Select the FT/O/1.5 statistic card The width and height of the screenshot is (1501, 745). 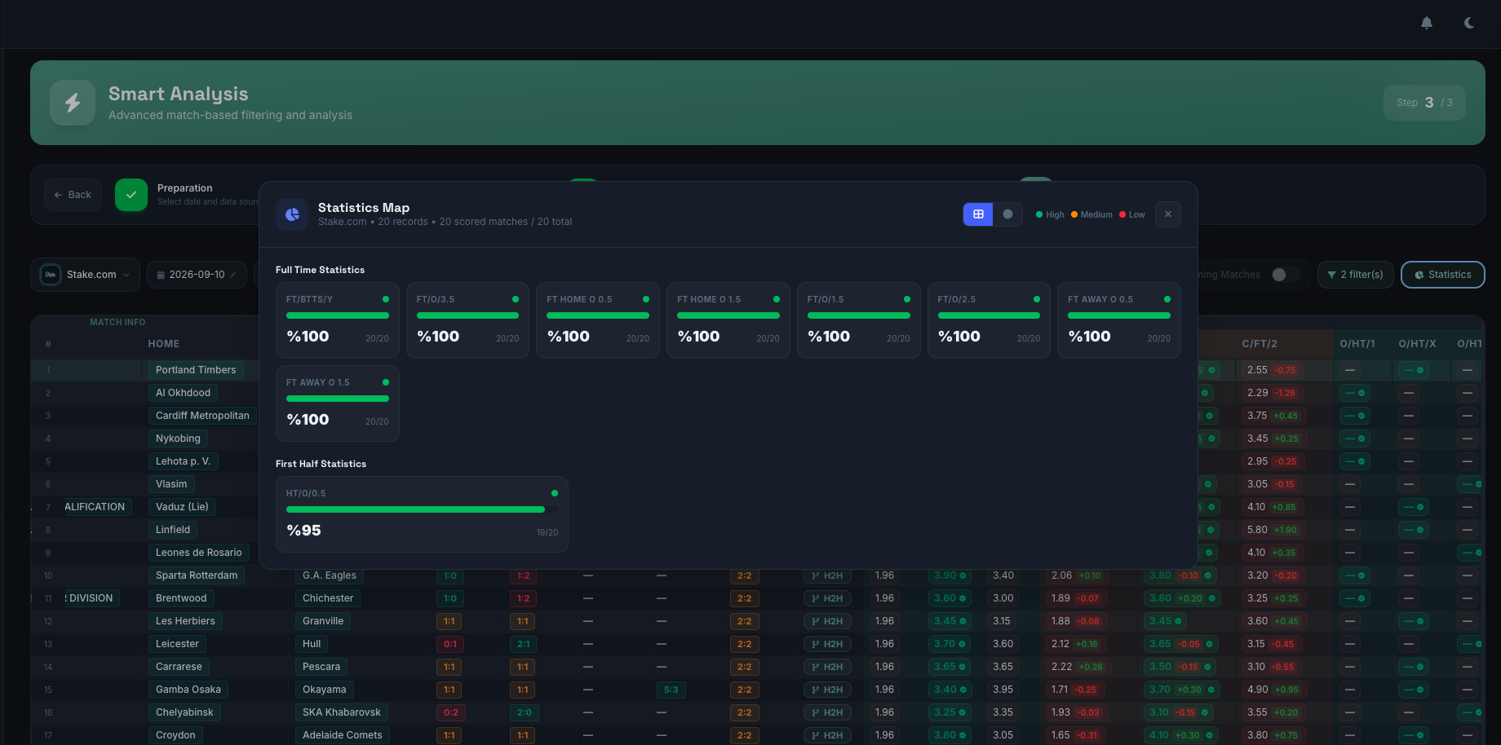858,320
